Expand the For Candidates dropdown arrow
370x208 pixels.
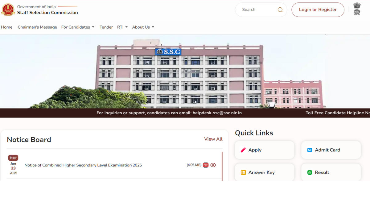(x=93, y=27)
